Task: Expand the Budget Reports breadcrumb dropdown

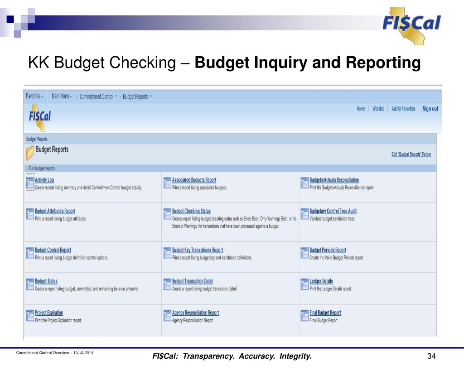Action: 137,96
